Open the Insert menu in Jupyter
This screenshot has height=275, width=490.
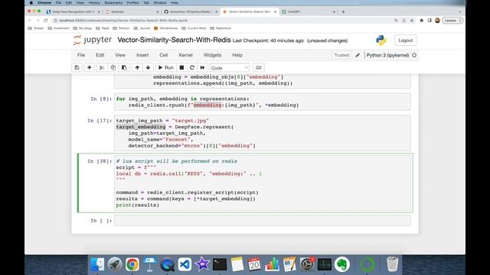[142, 55]
